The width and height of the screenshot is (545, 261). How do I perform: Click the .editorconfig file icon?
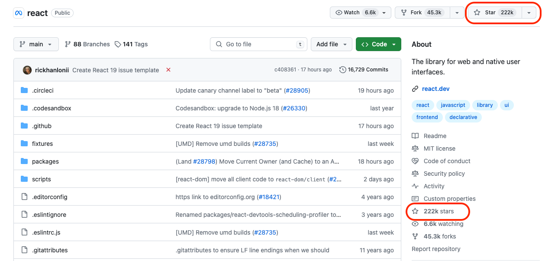pos(24,197)
